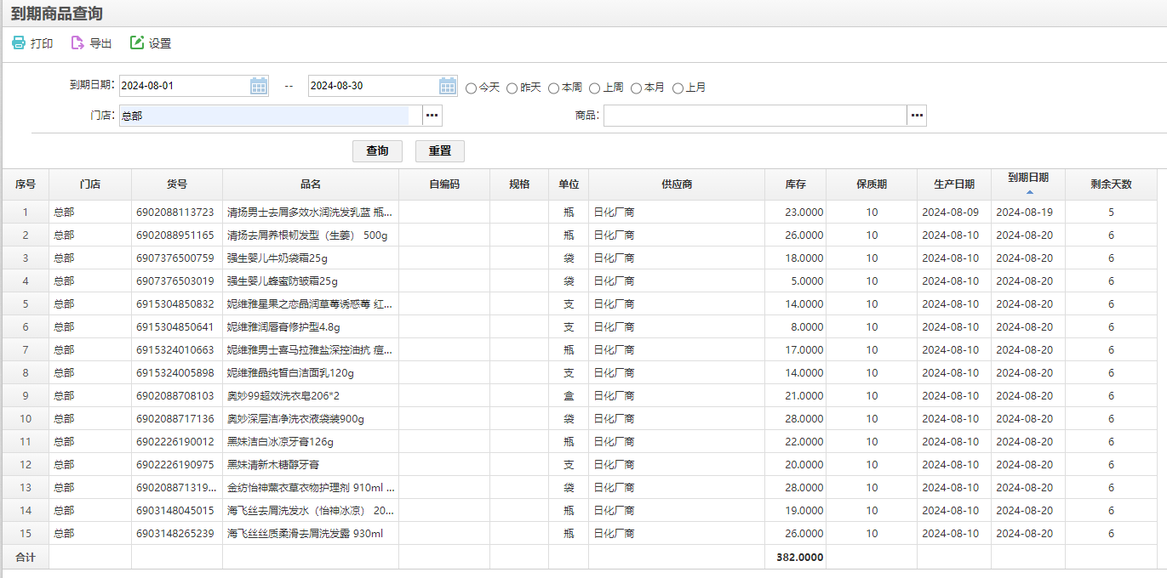Select row 奥妙99超效洗衣皂206*2
Screen dimensions: 1167x578
pyautogui.click(x=580, y=395)
